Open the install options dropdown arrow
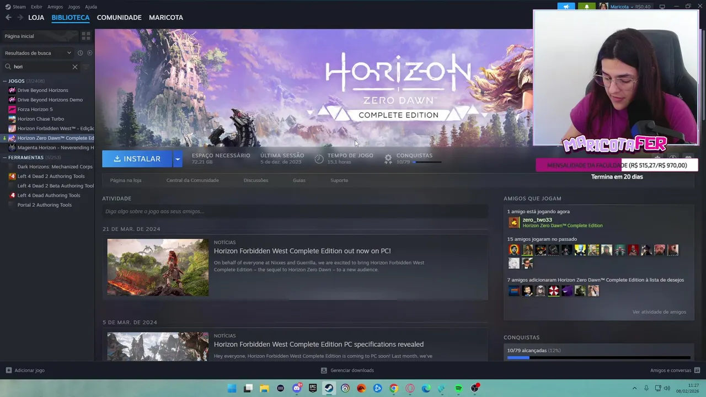Screen dimensions: 706x397 pos(178,159)
